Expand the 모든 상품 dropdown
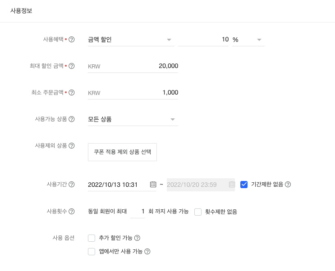Screen dimensions: 335x271 (x=133, y=119)
